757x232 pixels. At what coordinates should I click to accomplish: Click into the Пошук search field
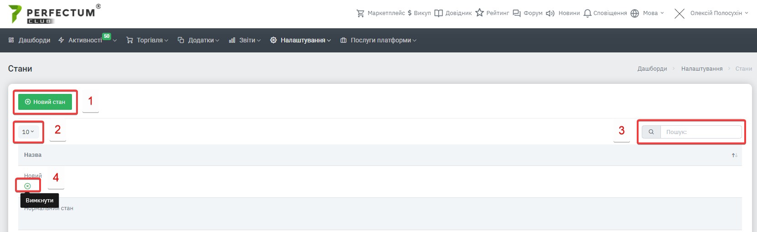[701, 132]
